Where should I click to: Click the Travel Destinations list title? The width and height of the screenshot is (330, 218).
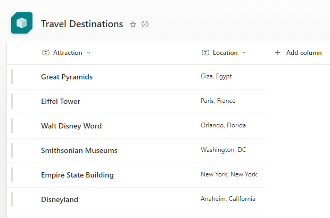[x=82, y=24]
